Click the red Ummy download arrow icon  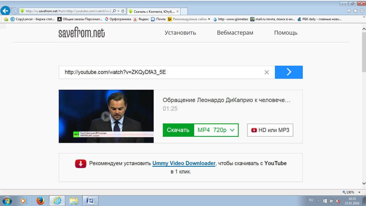pos(80,163)
